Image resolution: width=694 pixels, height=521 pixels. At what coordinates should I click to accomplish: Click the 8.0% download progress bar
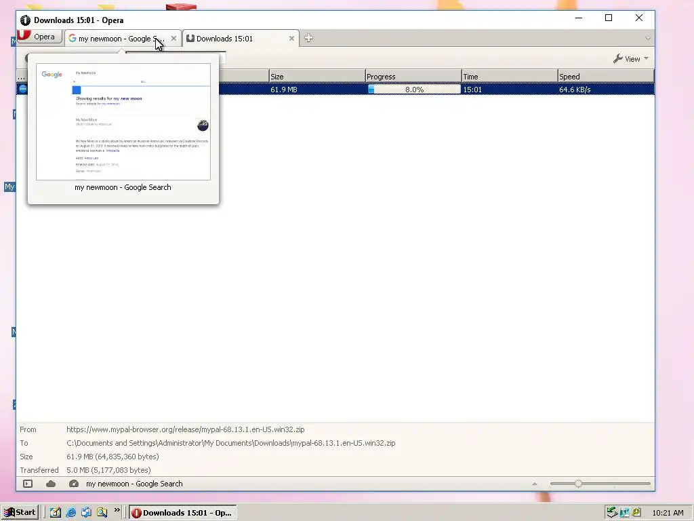pos(414,90)
